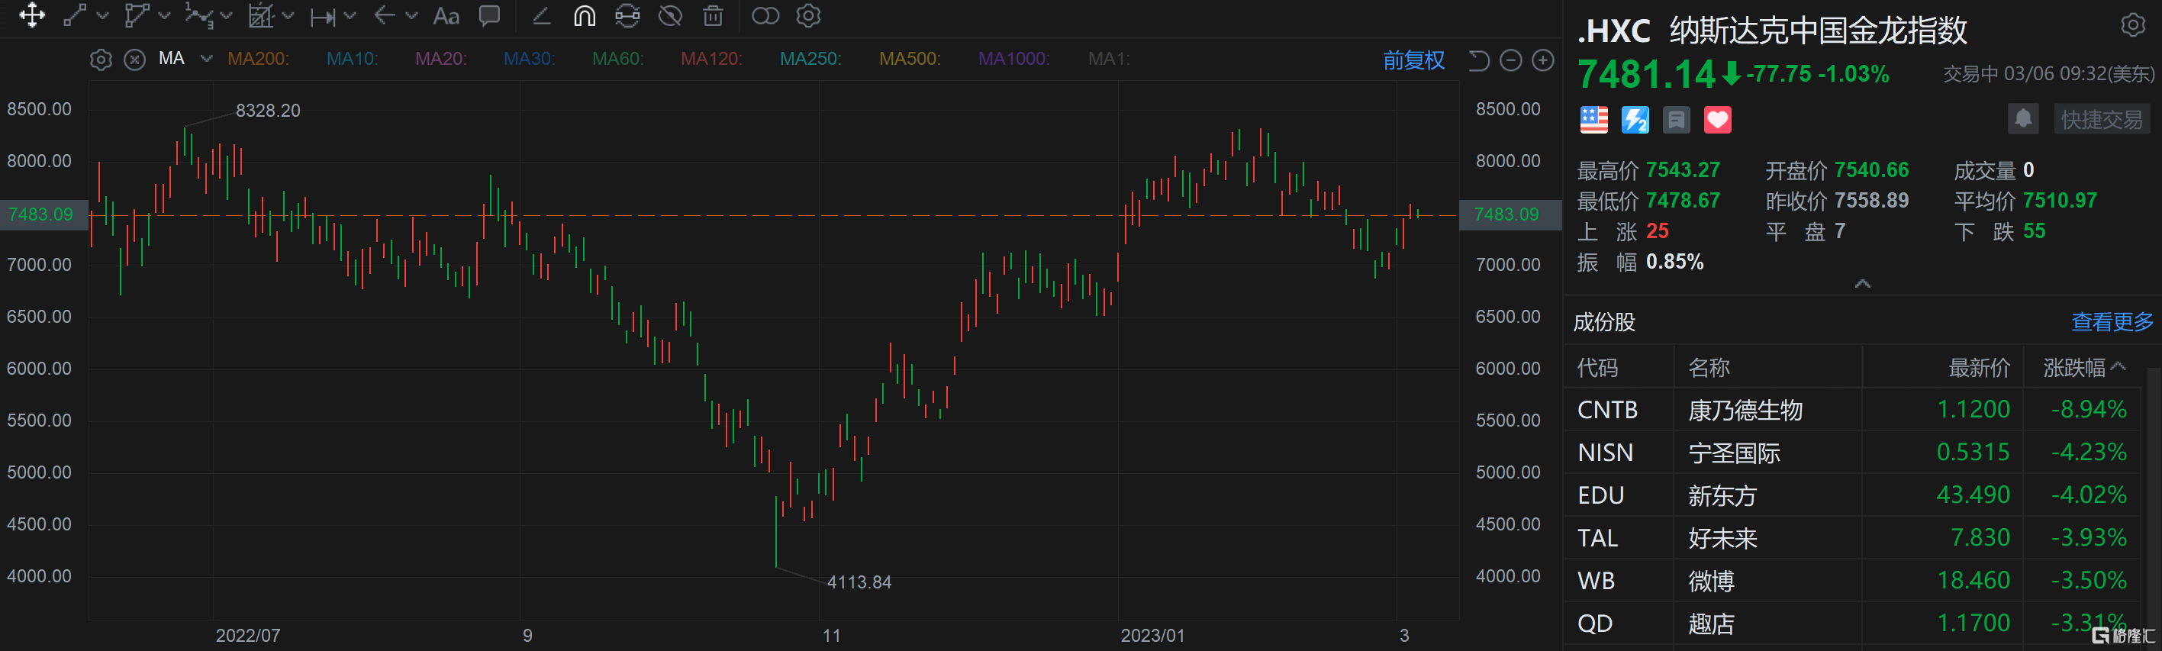Expand the arrow marker tool dropdown
Screen dimensions: 2162x651
coord(411,16)
